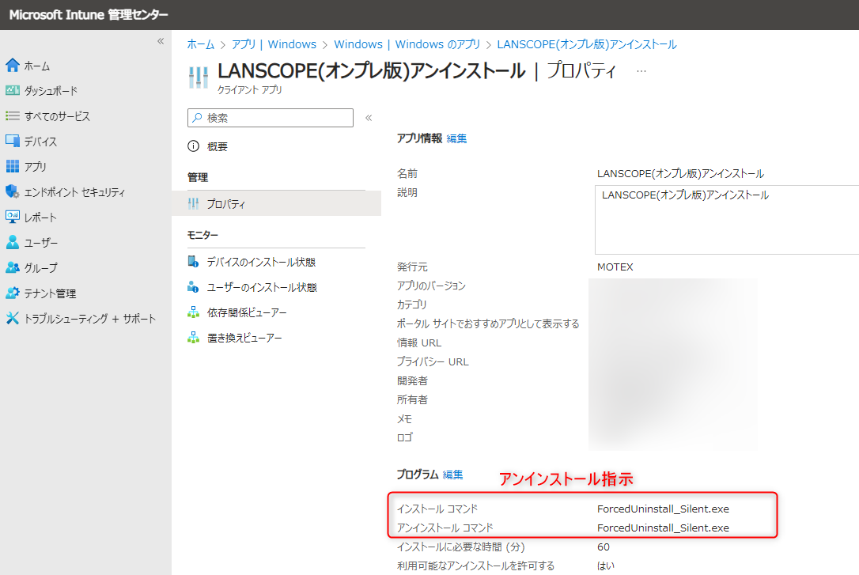Select the Apps grid icon
859x575 pixels.
pyautogui.click(x=12, y=166)
